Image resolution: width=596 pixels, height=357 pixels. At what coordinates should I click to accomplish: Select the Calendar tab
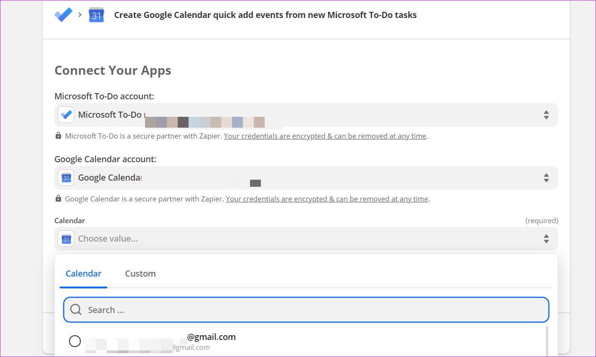click(83, 273)
